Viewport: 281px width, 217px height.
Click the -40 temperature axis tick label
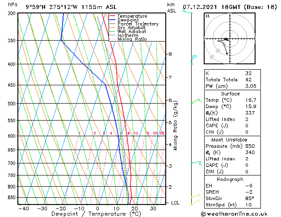click(x=24, y=209)
